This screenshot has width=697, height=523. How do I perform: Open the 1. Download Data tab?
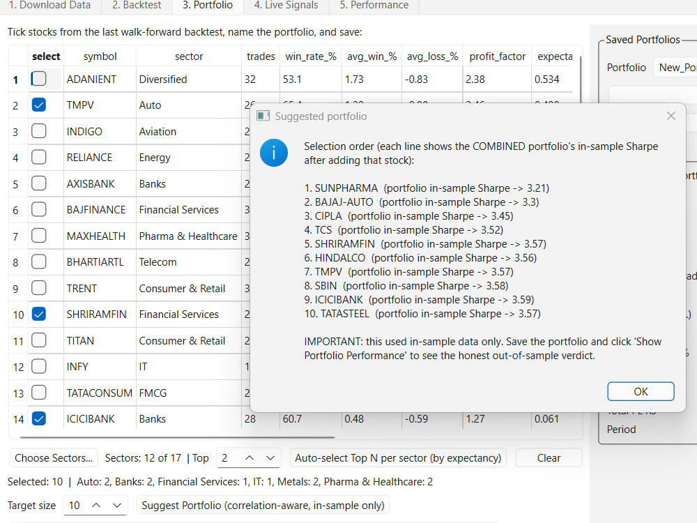(x=49, y=6)
